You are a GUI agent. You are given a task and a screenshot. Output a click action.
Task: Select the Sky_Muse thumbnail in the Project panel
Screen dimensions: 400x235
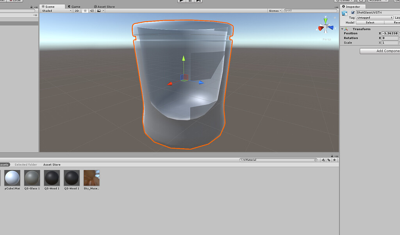tap(91, 178)
